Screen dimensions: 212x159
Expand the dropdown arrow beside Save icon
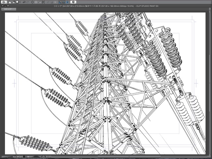click(x=20, y=2)
